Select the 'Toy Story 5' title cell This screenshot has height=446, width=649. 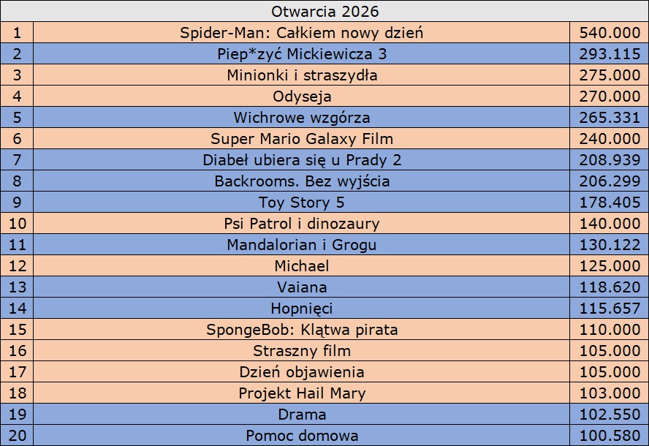click(x=301, y=202)
